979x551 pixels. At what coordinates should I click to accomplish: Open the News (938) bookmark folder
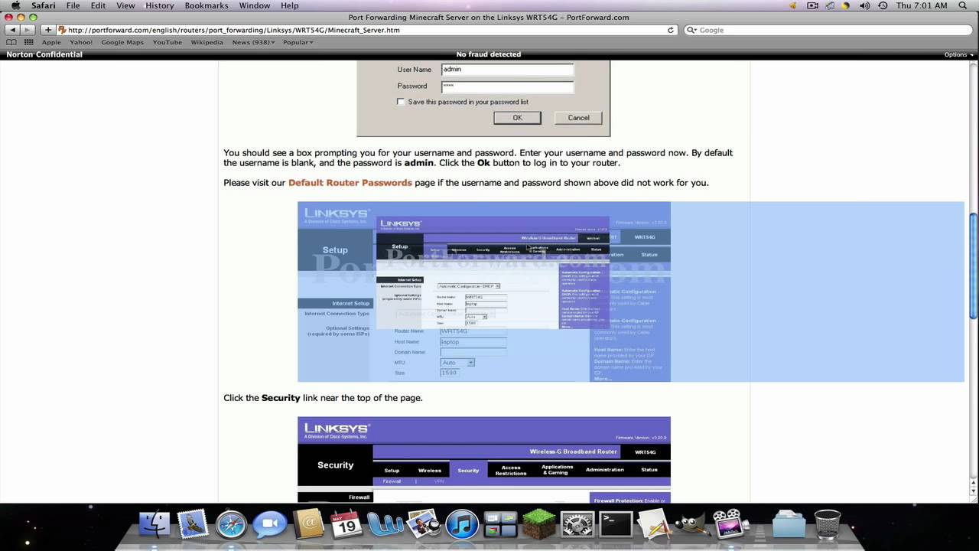pyautogui.click(x=253, y=42)
